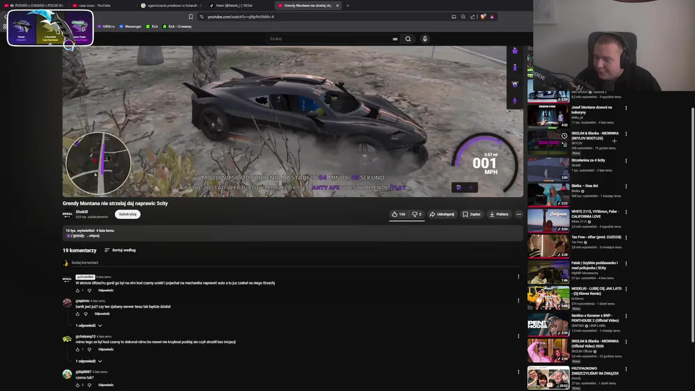Expand 1 odpowiedź under the @xgiersu comment
The width and height of the screenshot is (695, 391).
tap(89, 325)
